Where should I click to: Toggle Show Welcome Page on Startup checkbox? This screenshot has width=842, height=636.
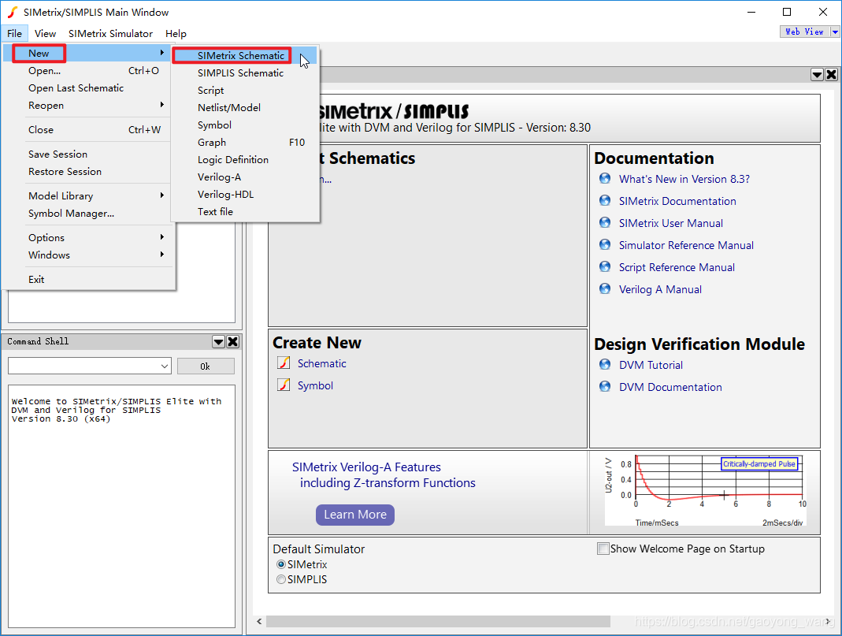tap(603, 549)
